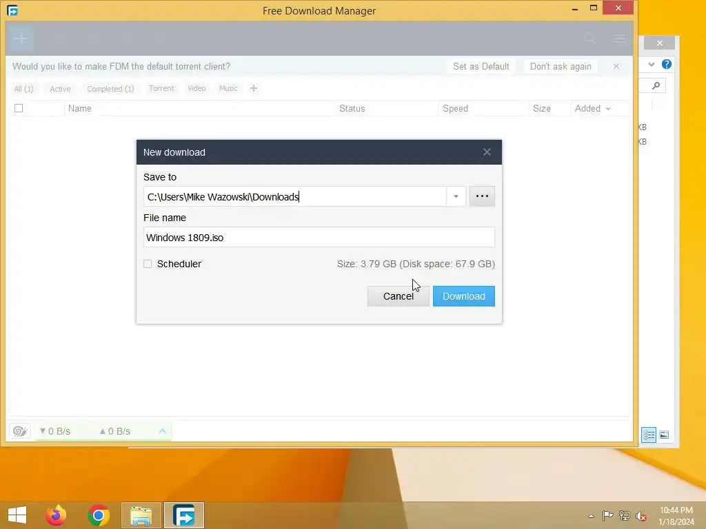Click the network tray icon
This screenshot has width=706, height=529.
point(624,515)
